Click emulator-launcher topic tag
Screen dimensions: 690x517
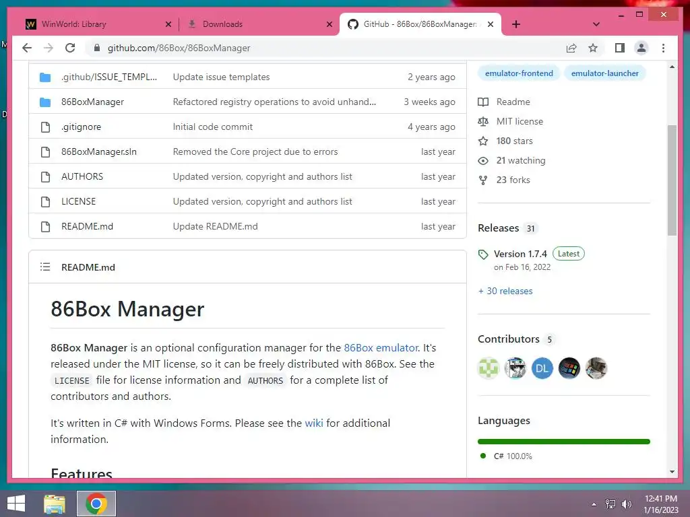pyautogui.click(x=604, y=73)
